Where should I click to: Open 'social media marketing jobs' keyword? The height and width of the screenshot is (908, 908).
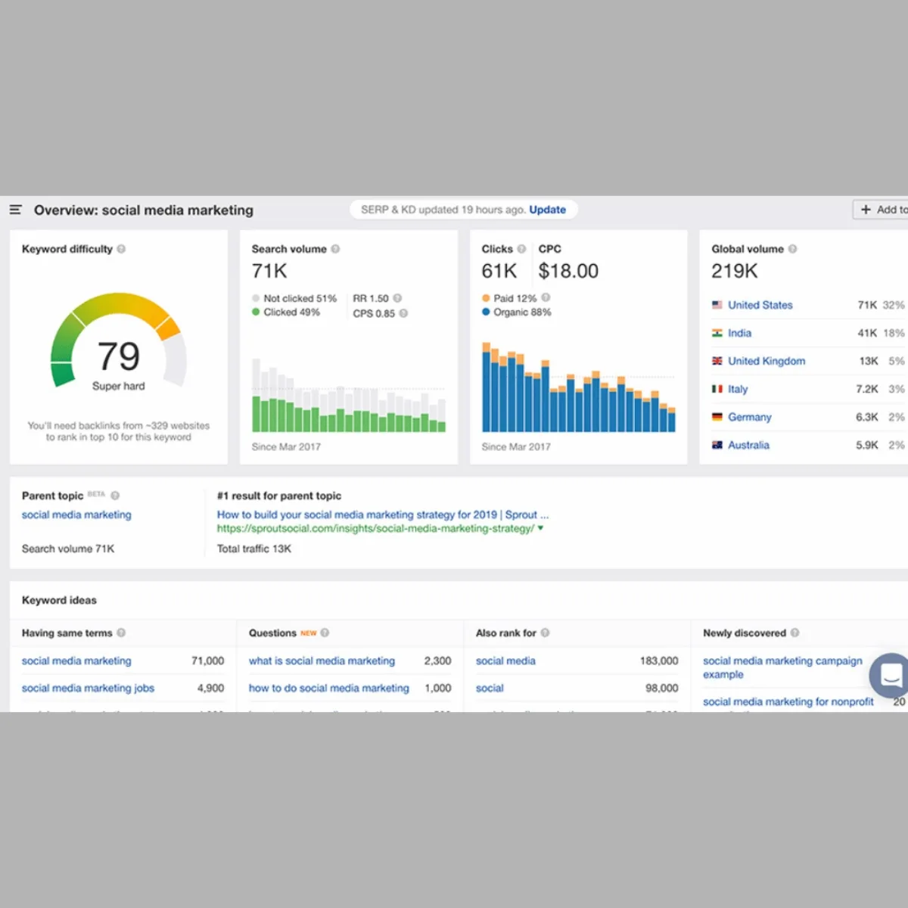pos(88,688)
